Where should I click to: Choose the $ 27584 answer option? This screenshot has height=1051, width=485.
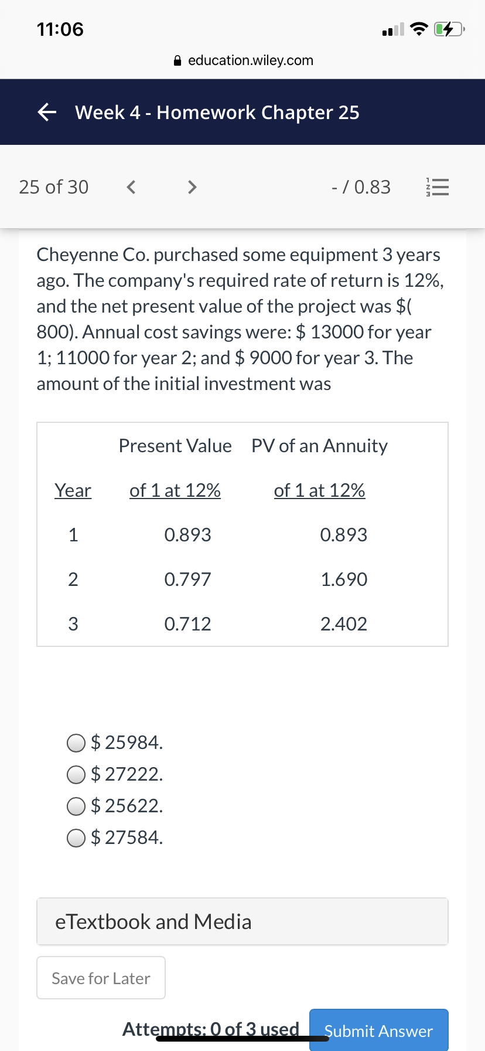pyautogui.click(x=115, y=838)
